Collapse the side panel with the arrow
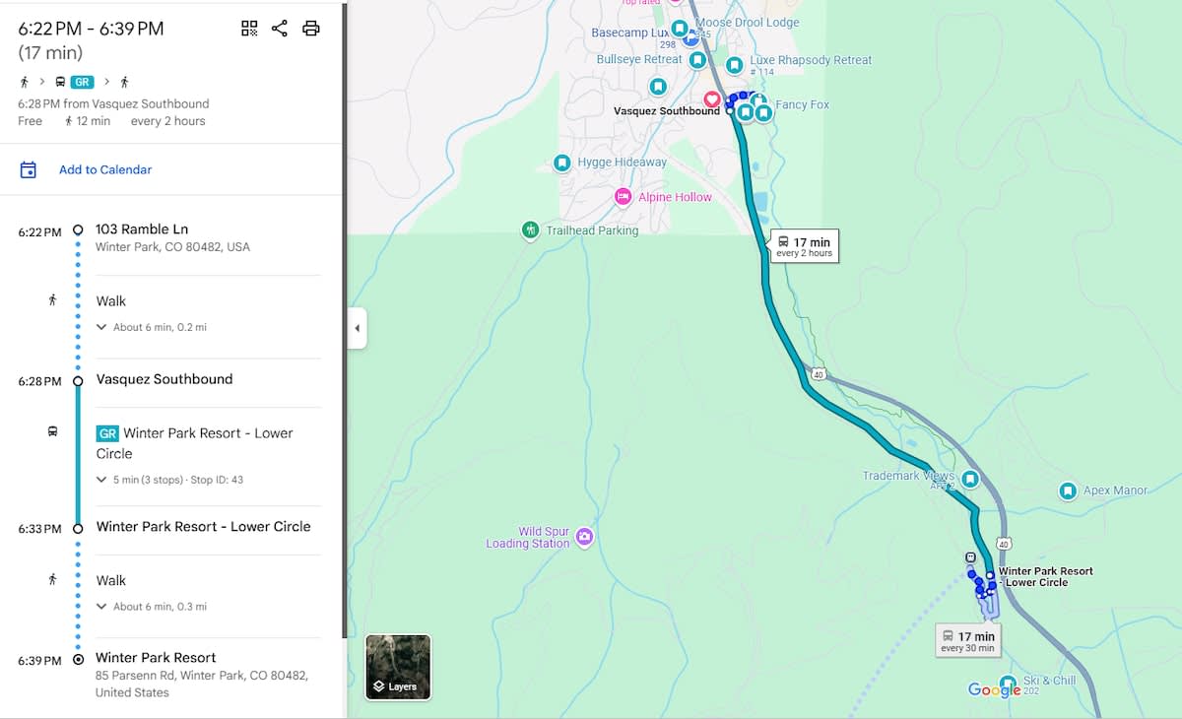1182x719 pixels. click(357, 328)
